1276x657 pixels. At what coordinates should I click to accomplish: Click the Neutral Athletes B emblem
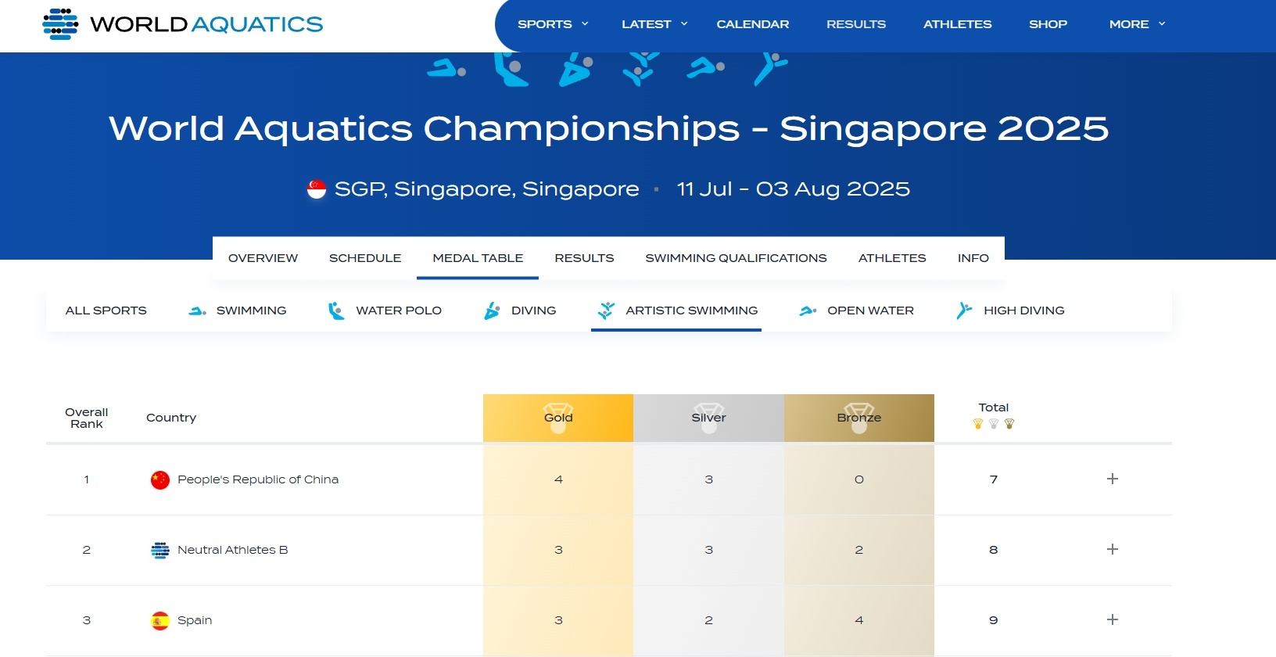pyautogui.click(x=160, y=551)
